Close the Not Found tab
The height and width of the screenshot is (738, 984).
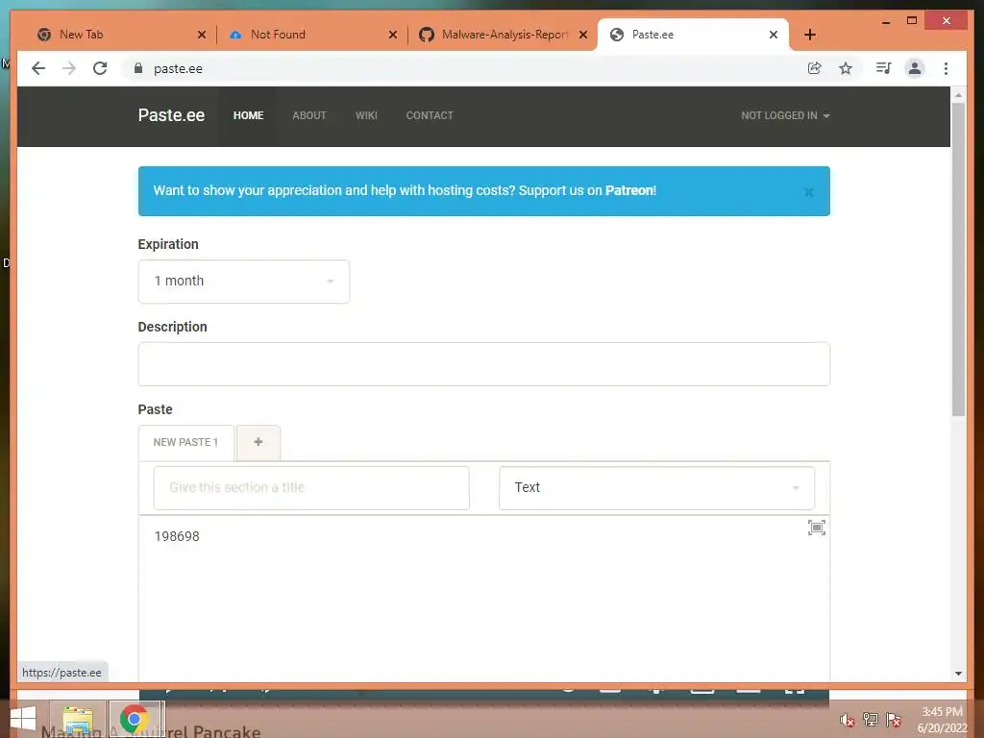pos(393,35)
